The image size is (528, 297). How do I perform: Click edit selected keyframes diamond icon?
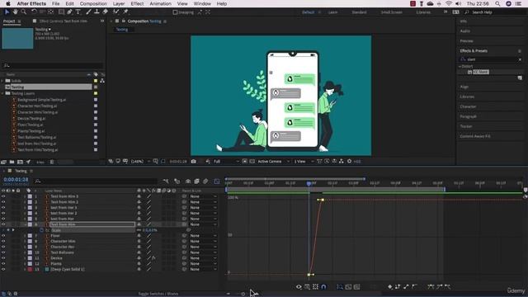point(390,287)
